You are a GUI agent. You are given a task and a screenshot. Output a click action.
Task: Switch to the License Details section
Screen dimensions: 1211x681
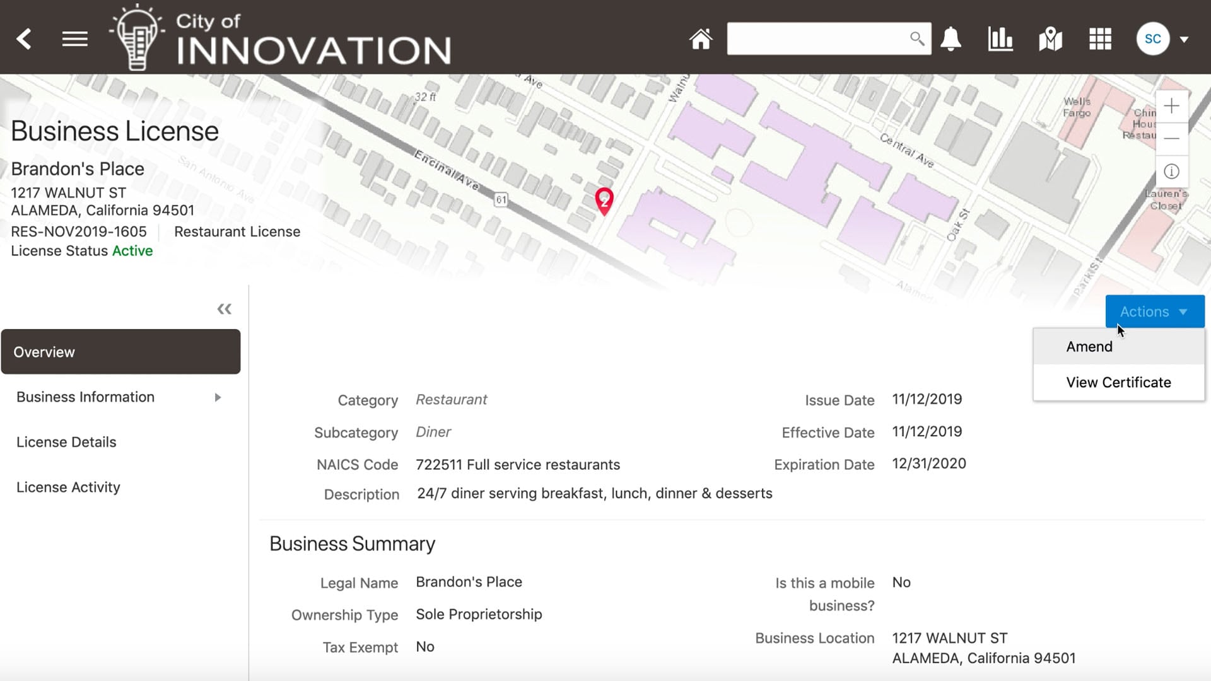pos(66,441)
